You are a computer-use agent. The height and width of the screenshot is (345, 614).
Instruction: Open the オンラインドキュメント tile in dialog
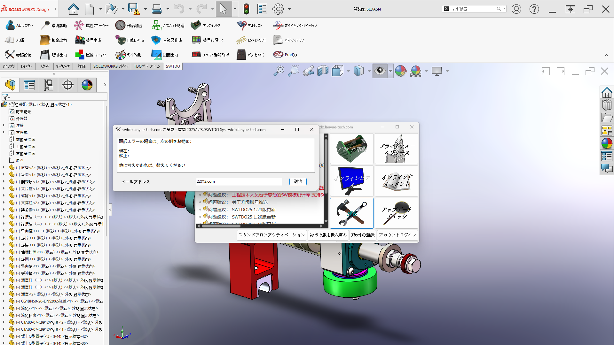click(x=396, y=181)
